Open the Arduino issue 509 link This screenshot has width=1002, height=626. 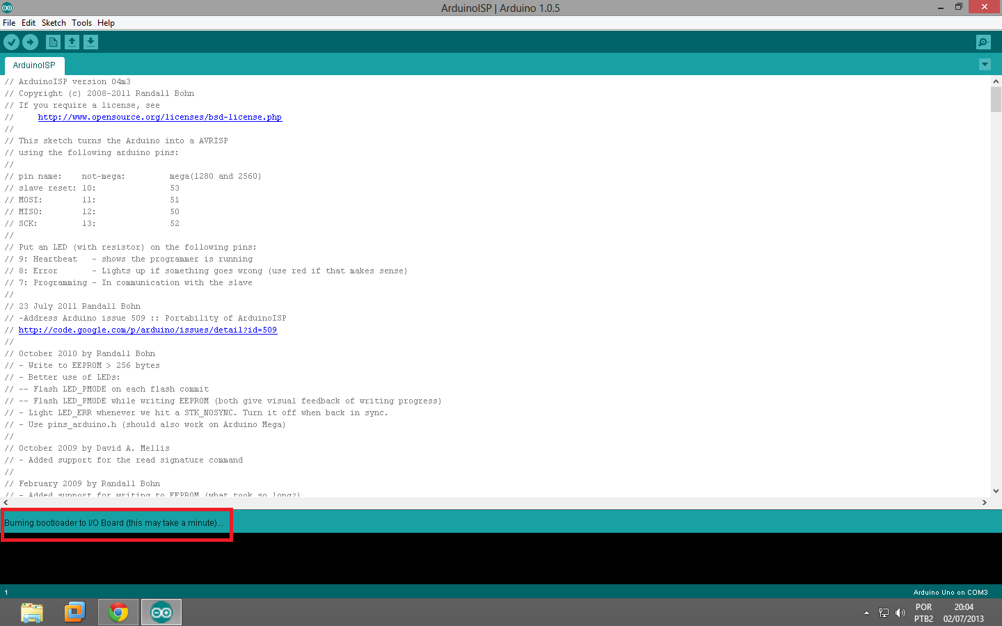tap(148, 330)
